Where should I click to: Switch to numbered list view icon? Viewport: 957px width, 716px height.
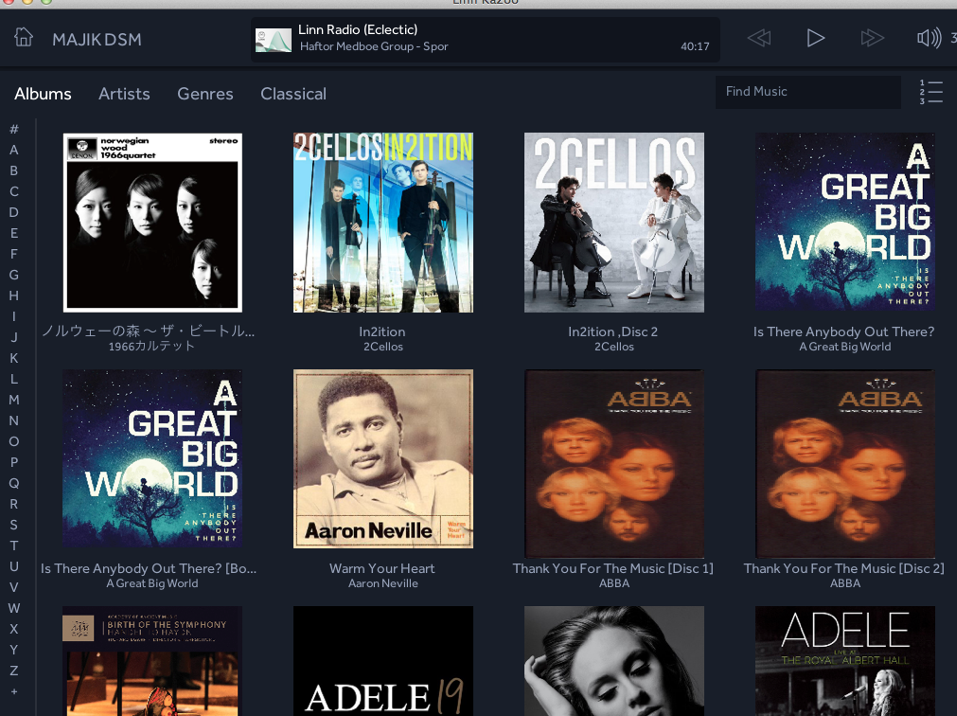930,92
